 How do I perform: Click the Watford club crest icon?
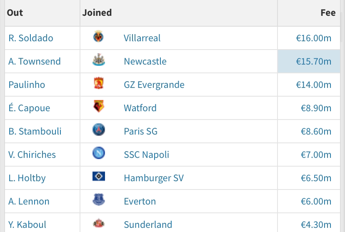99,106
